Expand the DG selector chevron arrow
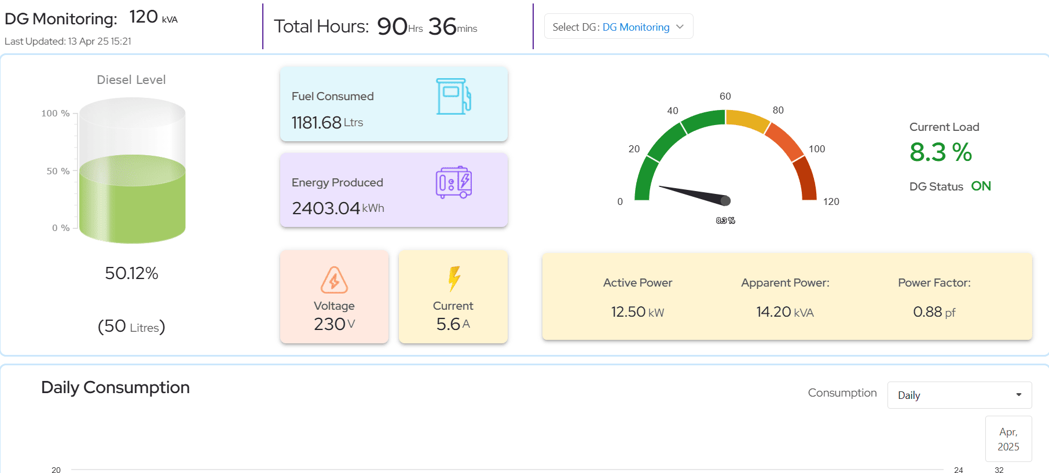Image resolution: width=1049 pixels, height=473 pixels. (x=680, y=27)
